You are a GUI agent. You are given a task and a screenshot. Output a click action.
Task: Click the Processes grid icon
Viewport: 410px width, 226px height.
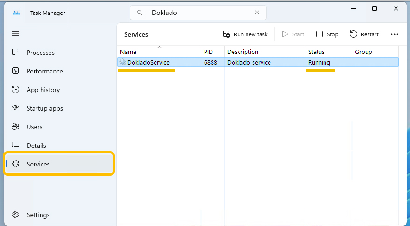click(x=15, y=52)
